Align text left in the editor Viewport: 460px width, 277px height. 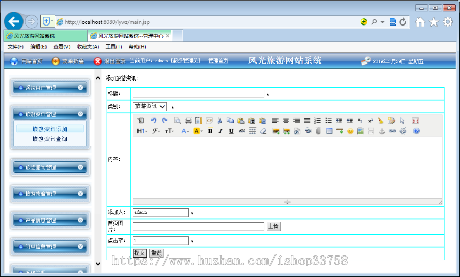coord(275,120)
